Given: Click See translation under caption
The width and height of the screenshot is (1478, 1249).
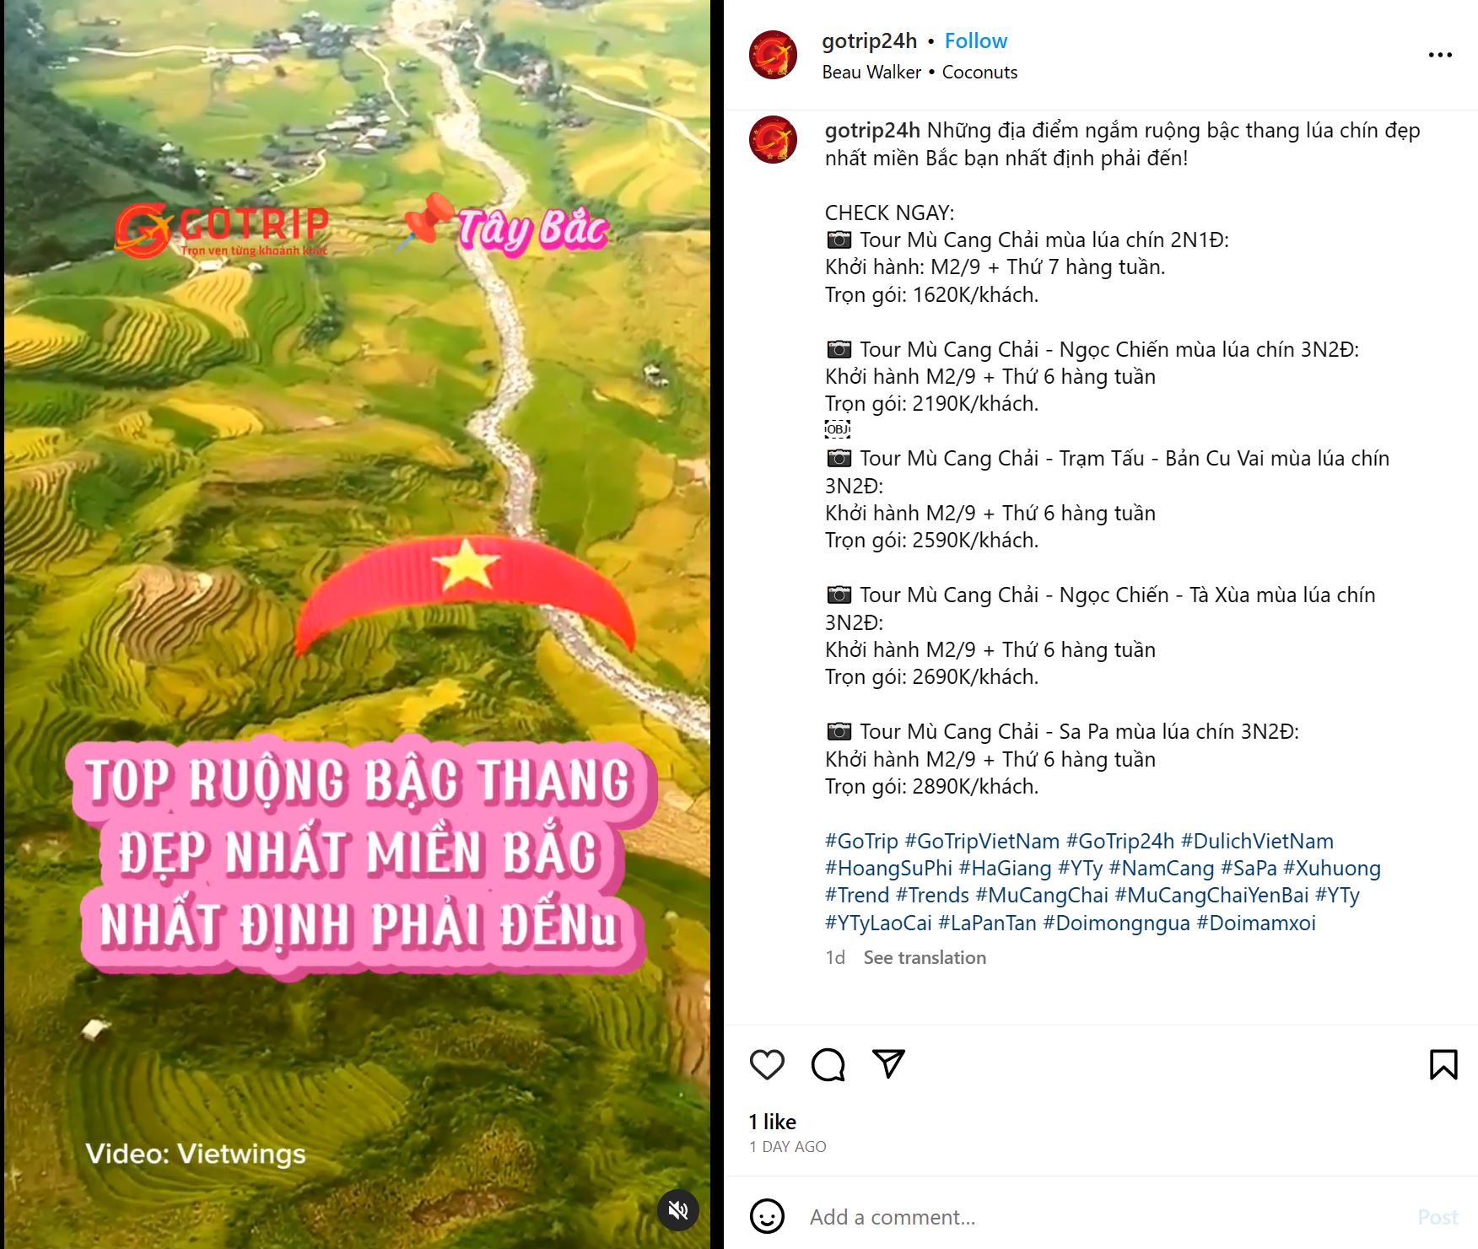Looking at the screenshot, I should click(925, 957).
